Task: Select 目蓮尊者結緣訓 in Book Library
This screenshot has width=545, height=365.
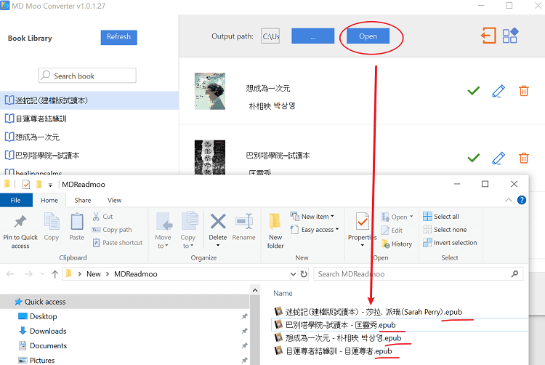Action: click(x=89, y=119)
